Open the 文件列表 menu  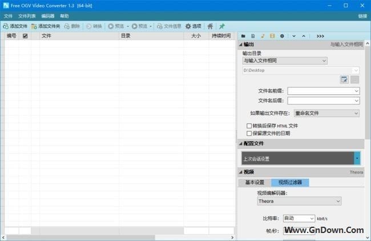point(27,16)
